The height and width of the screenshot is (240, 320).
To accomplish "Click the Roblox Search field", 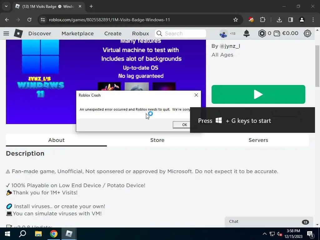I will point(180,33).
